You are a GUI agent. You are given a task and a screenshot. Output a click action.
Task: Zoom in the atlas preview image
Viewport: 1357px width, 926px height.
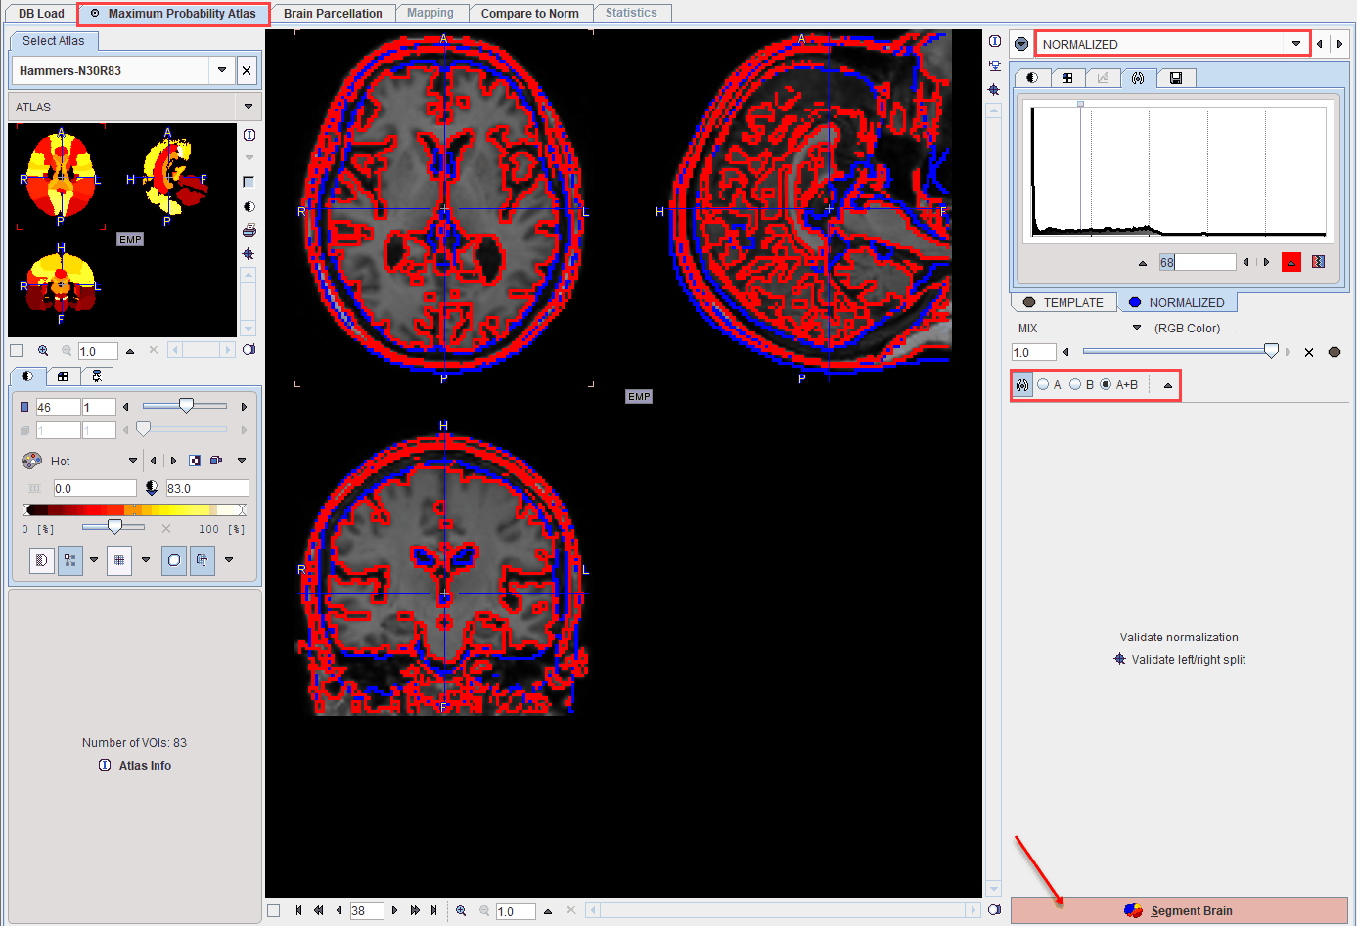point(43,350)
